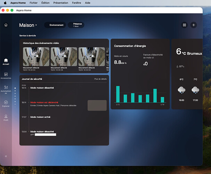Open the Accueil tab in sidebar
Image resolution: width=211 pixels, height=174 pixels.
pyautogui.click(x=6, y=62)
